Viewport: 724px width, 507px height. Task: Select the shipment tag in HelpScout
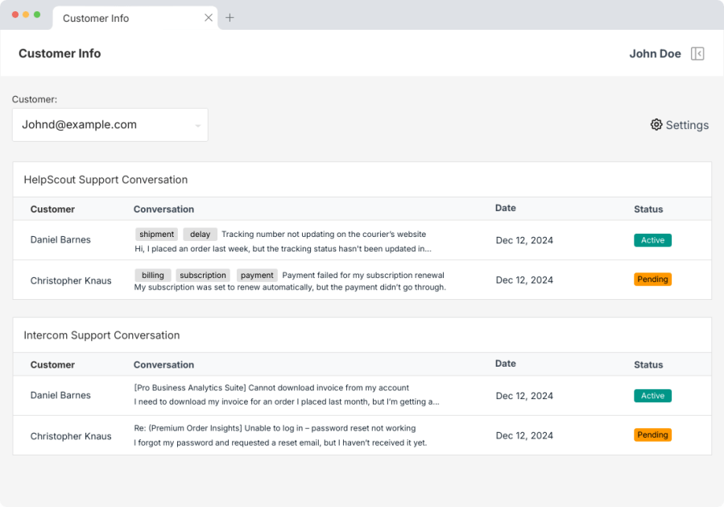(x=156, y=235)
